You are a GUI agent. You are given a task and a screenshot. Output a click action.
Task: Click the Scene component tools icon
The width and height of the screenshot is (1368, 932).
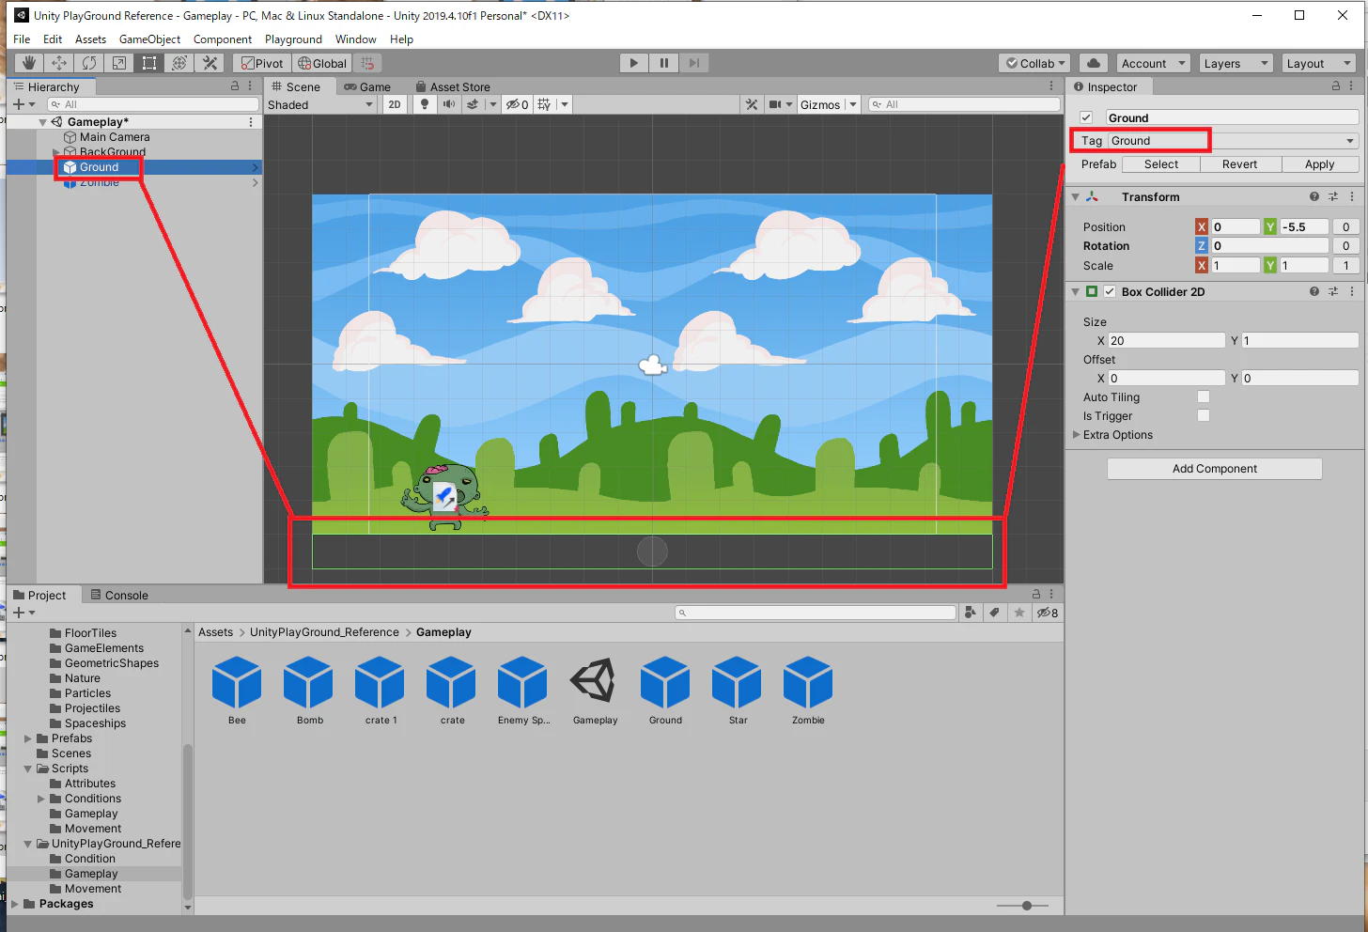click(x=752, y=104)
